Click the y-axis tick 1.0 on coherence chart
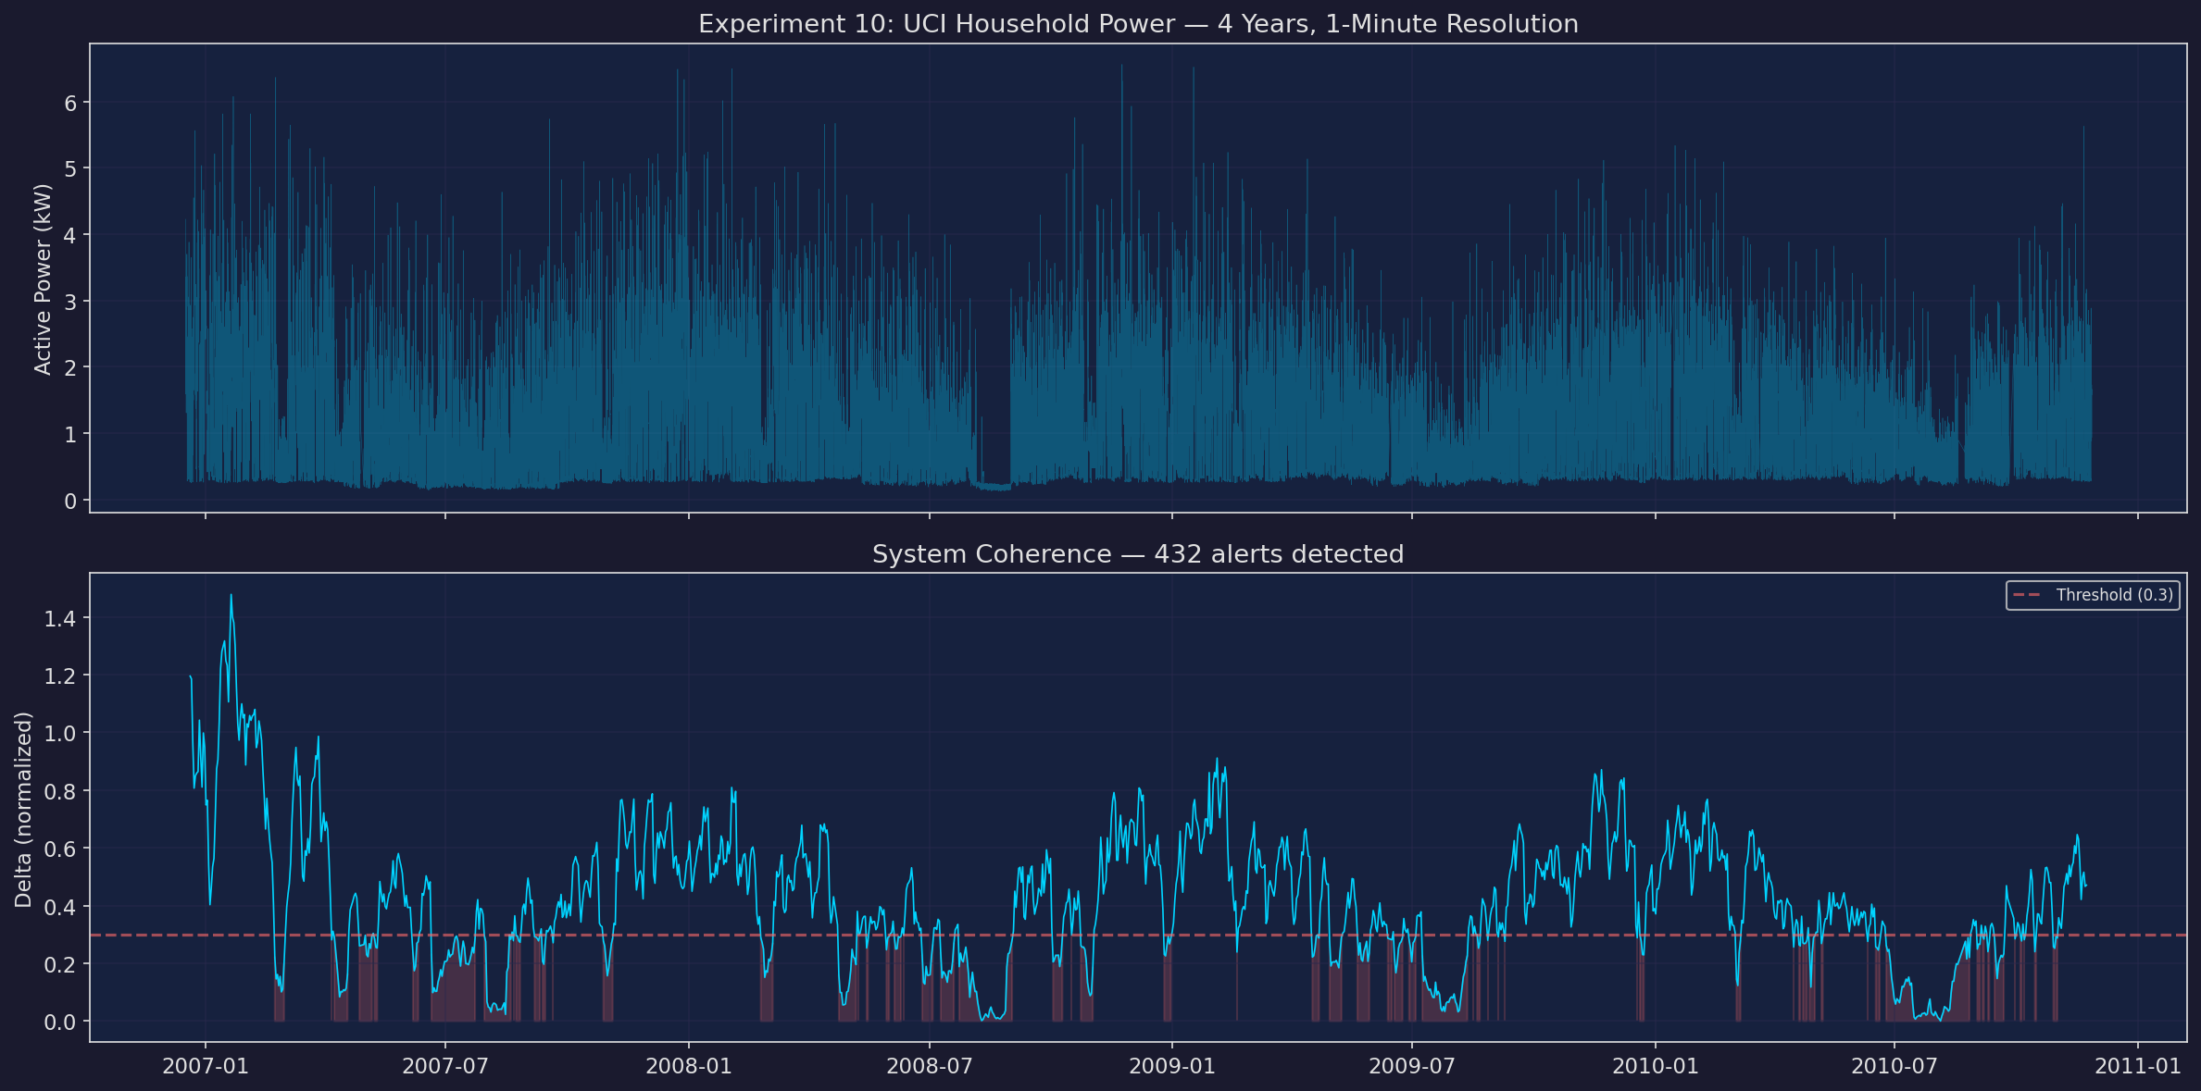The height and width of the screenshot is (1091, 2201). (61, 734)
